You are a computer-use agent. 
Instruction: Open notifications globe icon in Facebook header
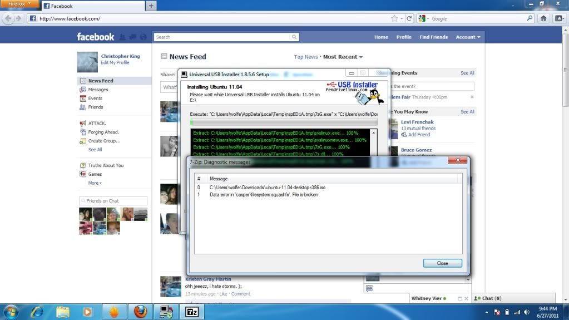(x=144, y=37)
